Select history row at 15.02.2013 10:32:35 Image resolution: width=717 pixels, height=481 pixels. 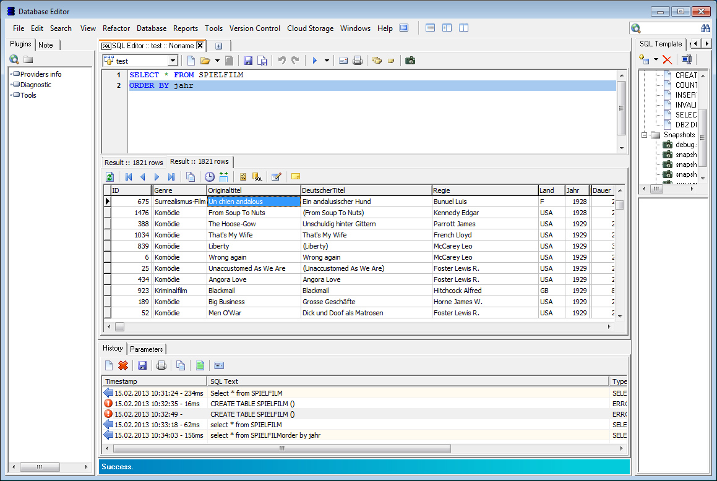364,404
